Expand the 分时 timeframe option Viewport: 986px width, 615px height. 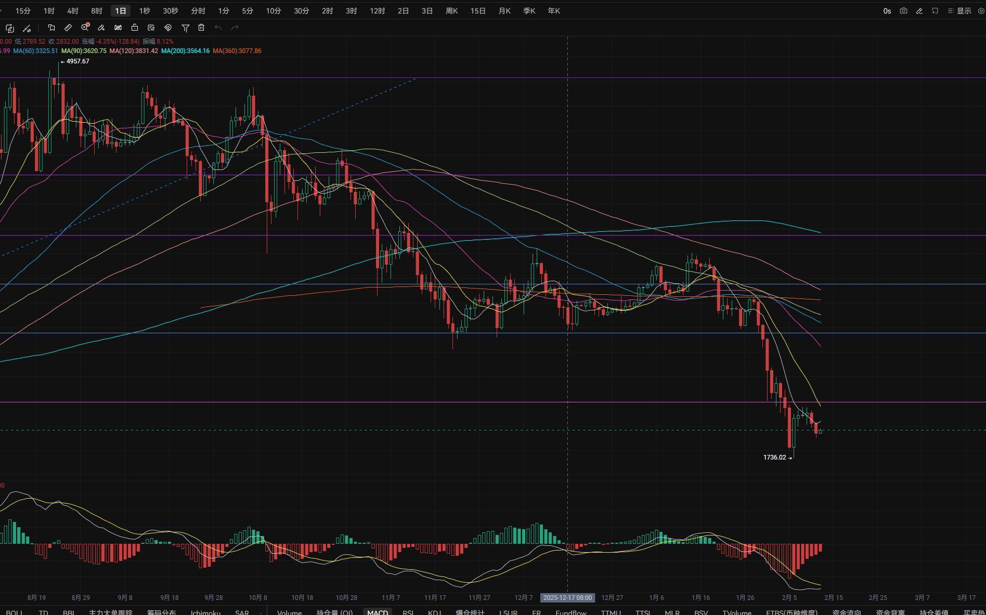coord(198,10)
